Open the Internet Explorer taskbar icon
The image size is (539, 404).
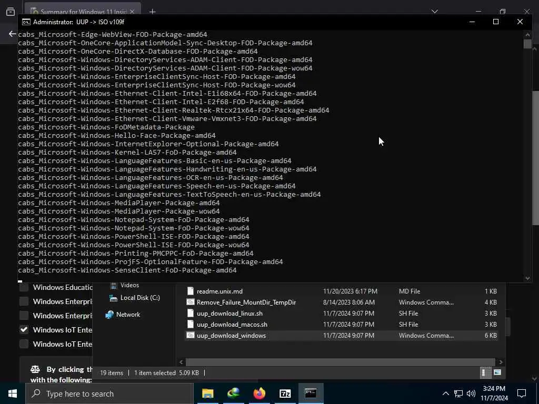tap(233, 393)
